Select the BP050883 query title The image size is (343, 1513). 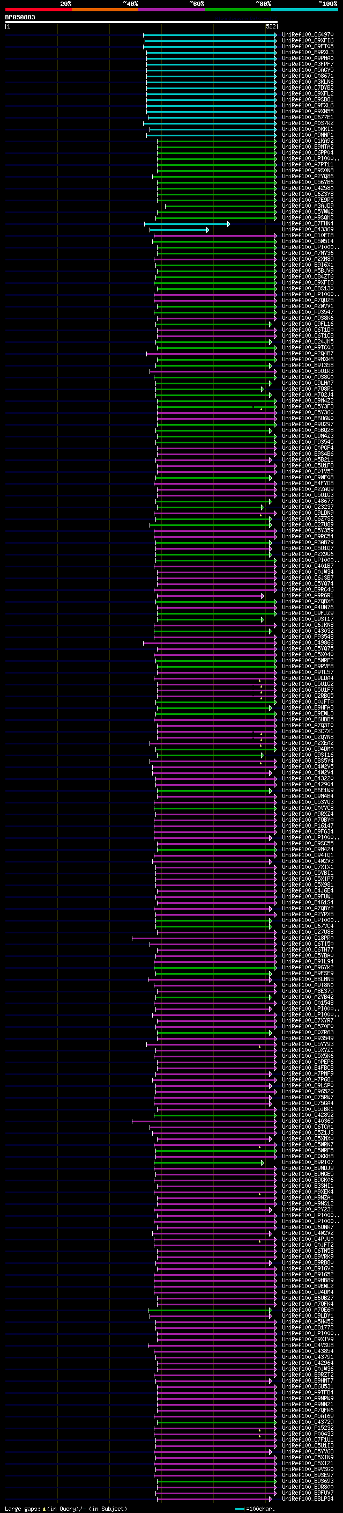[20, 17]
